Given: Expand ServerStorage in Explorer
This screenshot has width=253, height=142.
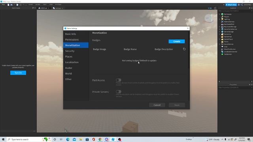Looking at the screenshot, I should (x=219, y=32).
